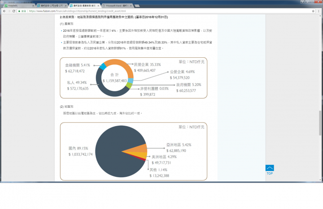Click '單位：NTD仟元' in the pie chart box
This screenshot has height=209, width=323.
click(192, 127)
